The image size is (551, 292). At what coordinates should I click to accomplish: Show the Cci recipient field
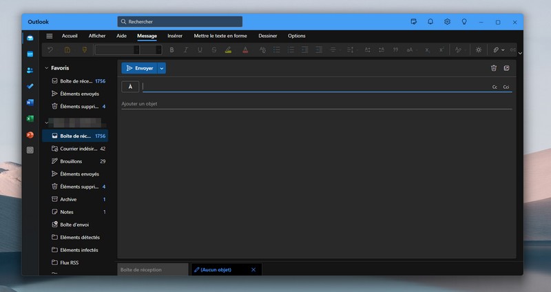point(506,87)
